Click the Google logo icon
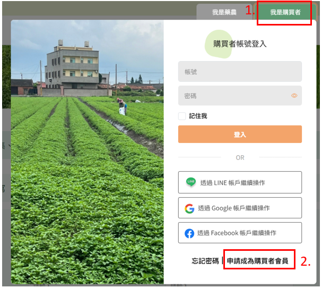 189,209
